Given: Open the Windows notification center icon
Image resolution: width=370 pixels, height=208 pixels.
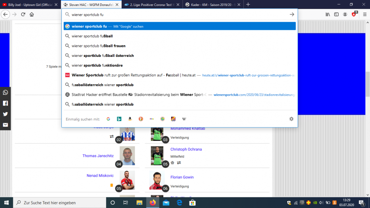Looking at the screenshot, I should [x=361, y=202].
